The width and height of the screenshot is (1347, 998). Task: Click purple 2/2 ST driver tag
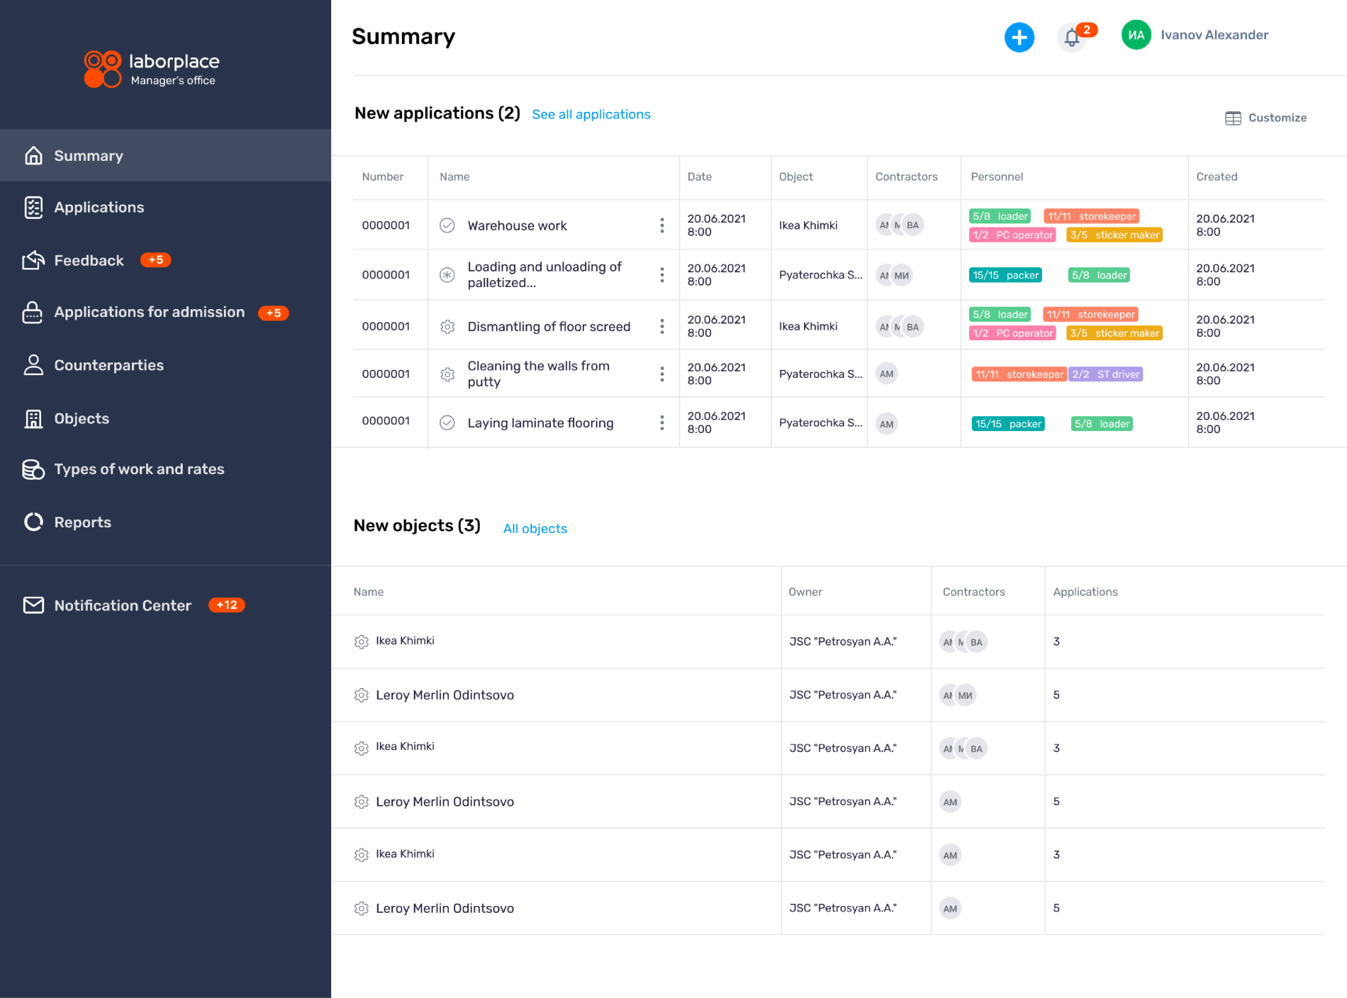[1105, 374]
